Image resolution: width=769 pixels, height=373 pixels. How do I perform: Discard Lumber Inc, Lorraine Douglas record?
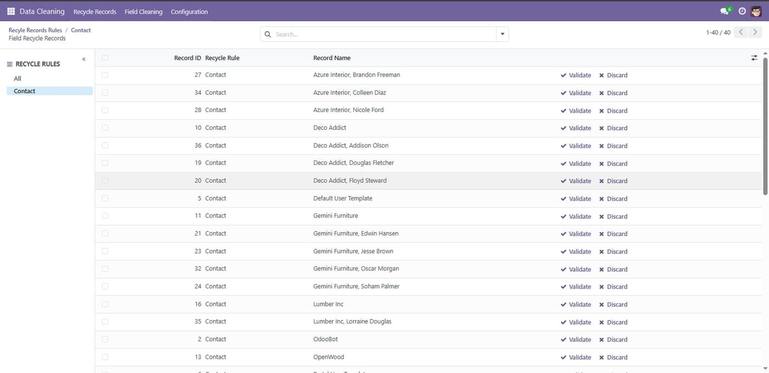tap(613, 322)
